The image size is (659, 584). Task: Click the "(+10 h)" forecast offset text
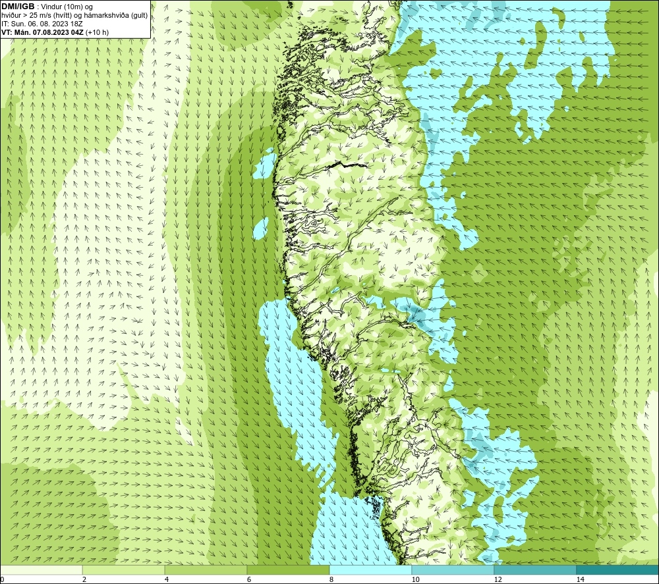pos(97,32)
